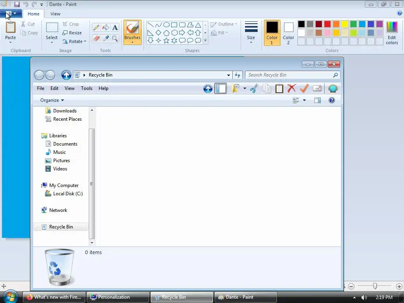The image size is (404, 303).
Task: Click the Recycle Bin help question icon
Action: point(331,100)
